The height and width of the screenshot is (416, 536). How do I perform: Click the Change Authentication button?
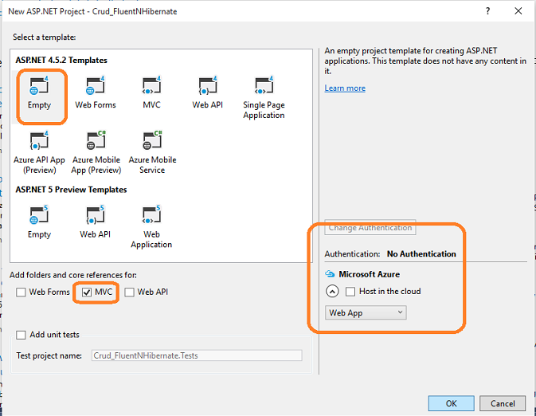click(x=370, y=227)
